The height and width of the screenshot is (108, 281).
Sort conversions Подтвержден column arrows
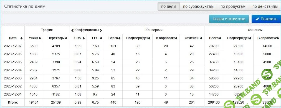[149, 38]
